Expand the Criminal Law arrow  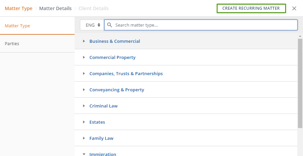click(84, 106)
